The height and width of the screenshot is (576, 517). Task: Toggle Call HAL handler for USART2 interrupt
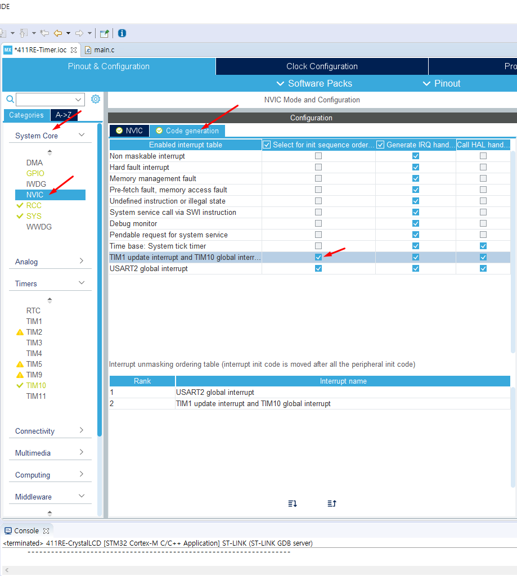[483, 268]
